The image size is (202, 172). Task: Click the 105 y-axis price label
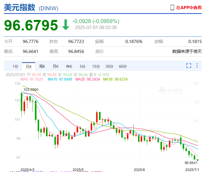17,84
